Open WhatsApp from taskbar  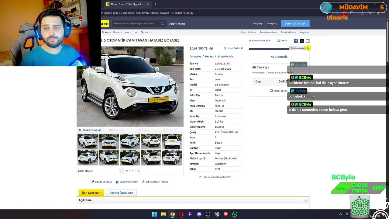pyautogui.click(x=235, y=214)
